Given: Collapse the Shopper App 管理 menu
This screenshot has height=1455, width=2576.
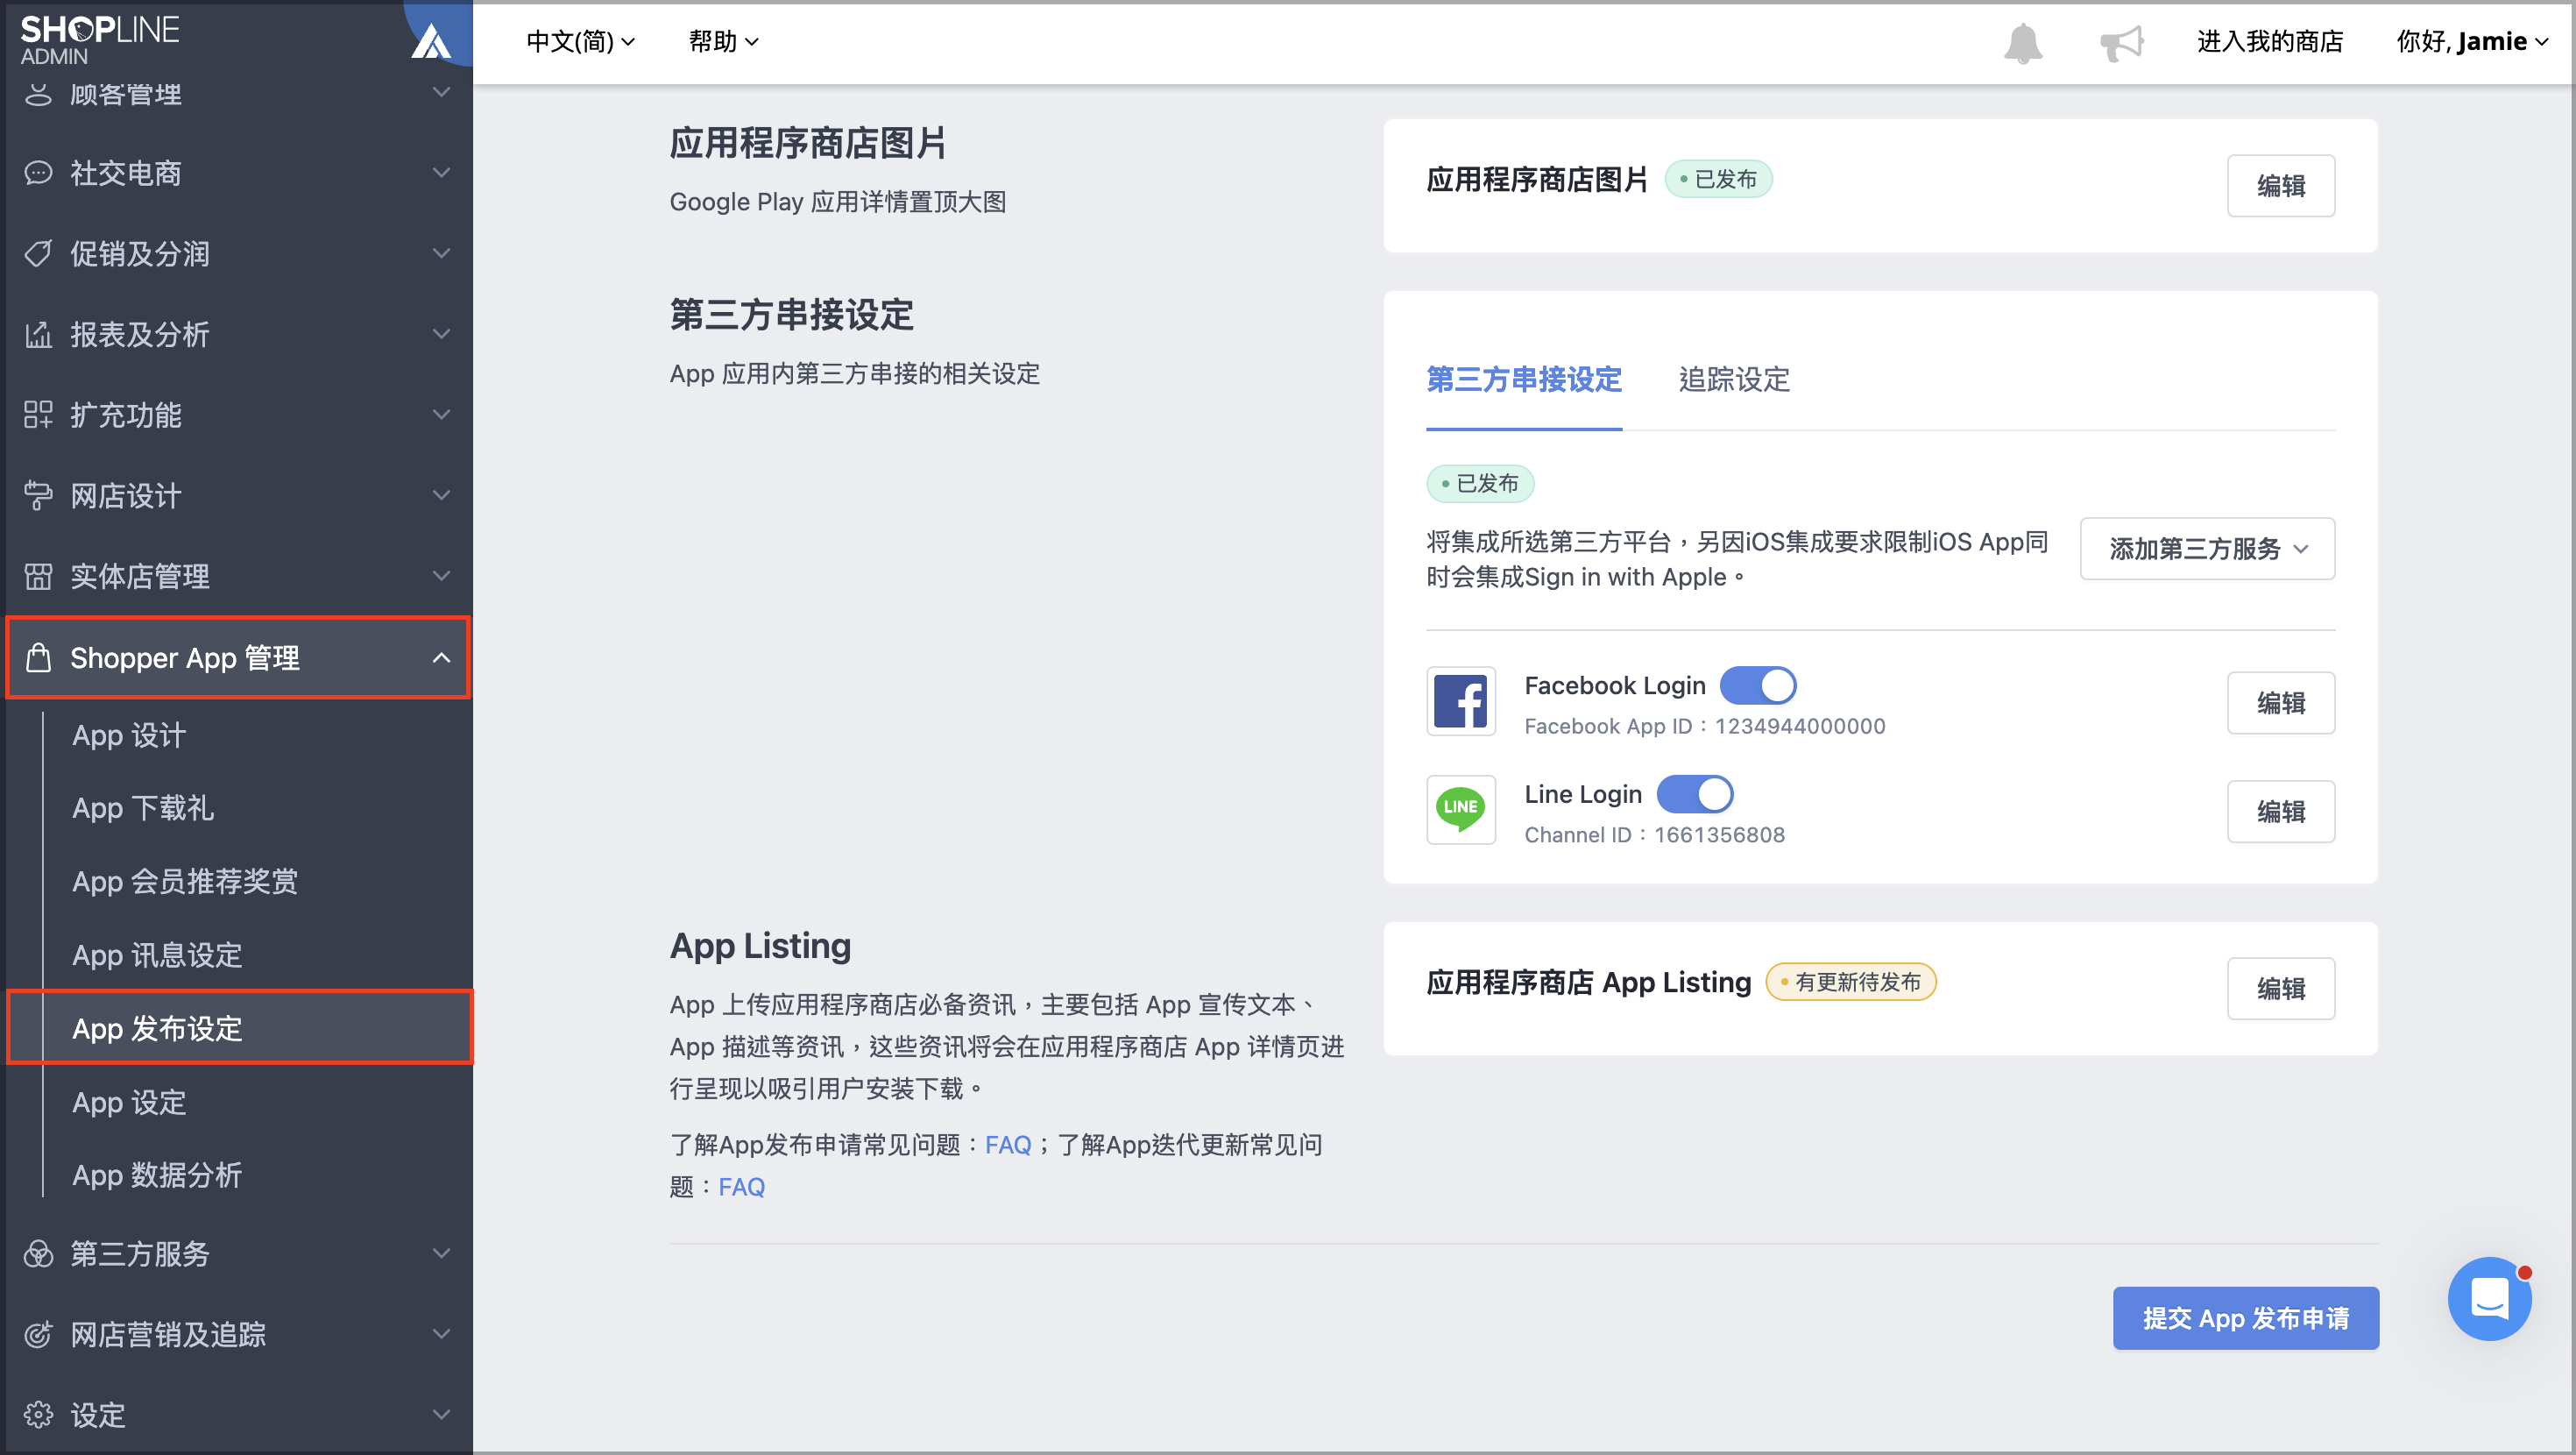Looking at the screenshot, I should coord(237,657).
